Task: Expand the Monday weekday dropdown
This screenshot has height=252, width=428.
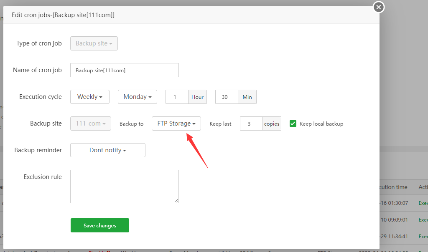Action: click(x=138, y=97)
